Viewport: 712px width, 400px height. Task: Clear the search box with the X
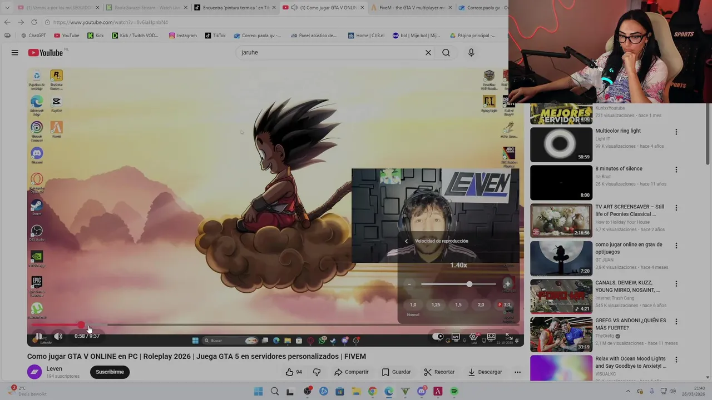(x=428, y=53)
